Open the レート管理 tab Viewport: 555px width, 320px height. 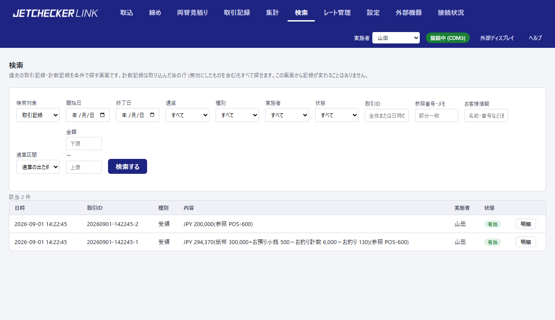coord(337,13)
